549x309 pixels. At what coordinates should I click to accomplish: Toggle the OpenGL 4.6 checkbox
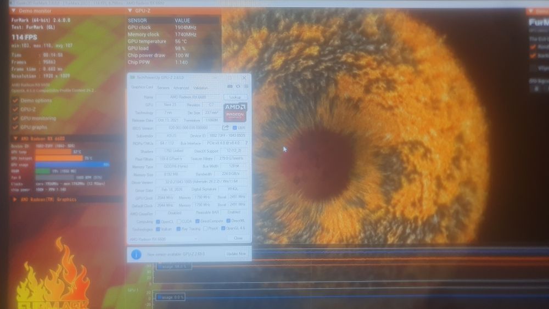pos(223,228)
